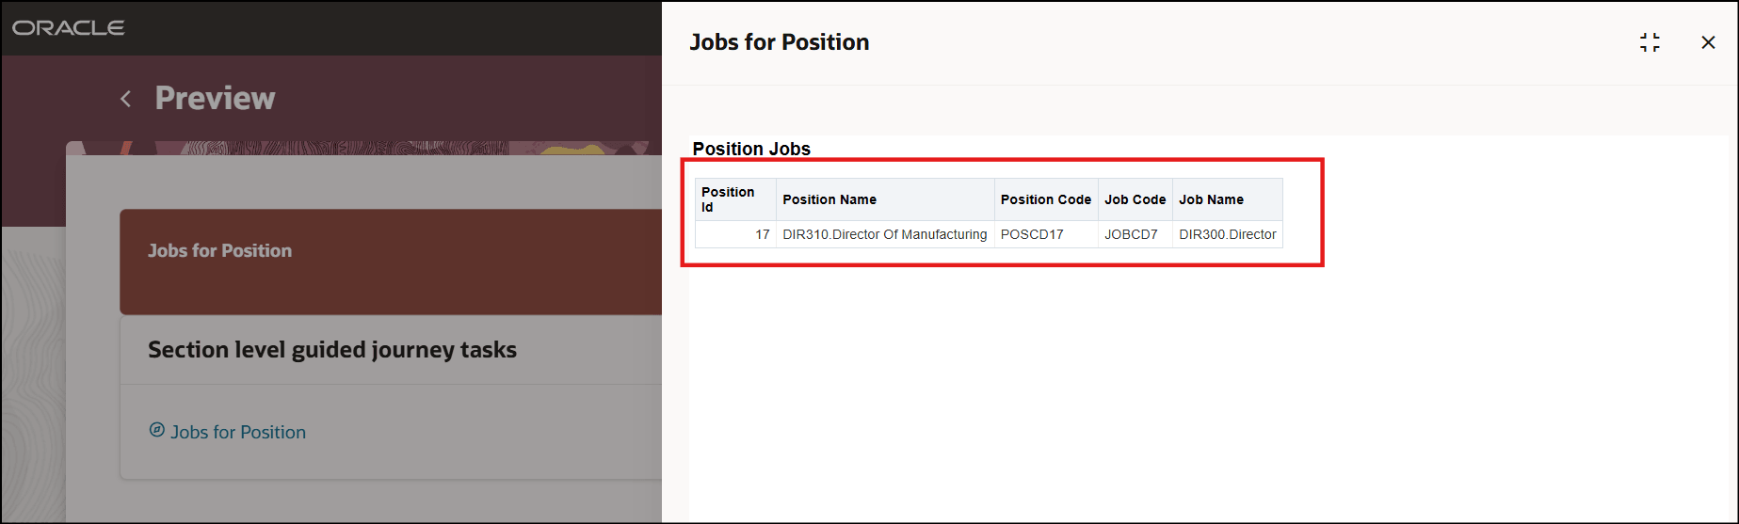This screenshot has height=524, width=1739.
Task: Select the DIR310.Director Of Manufacturing cell
Action: point(885,234)
